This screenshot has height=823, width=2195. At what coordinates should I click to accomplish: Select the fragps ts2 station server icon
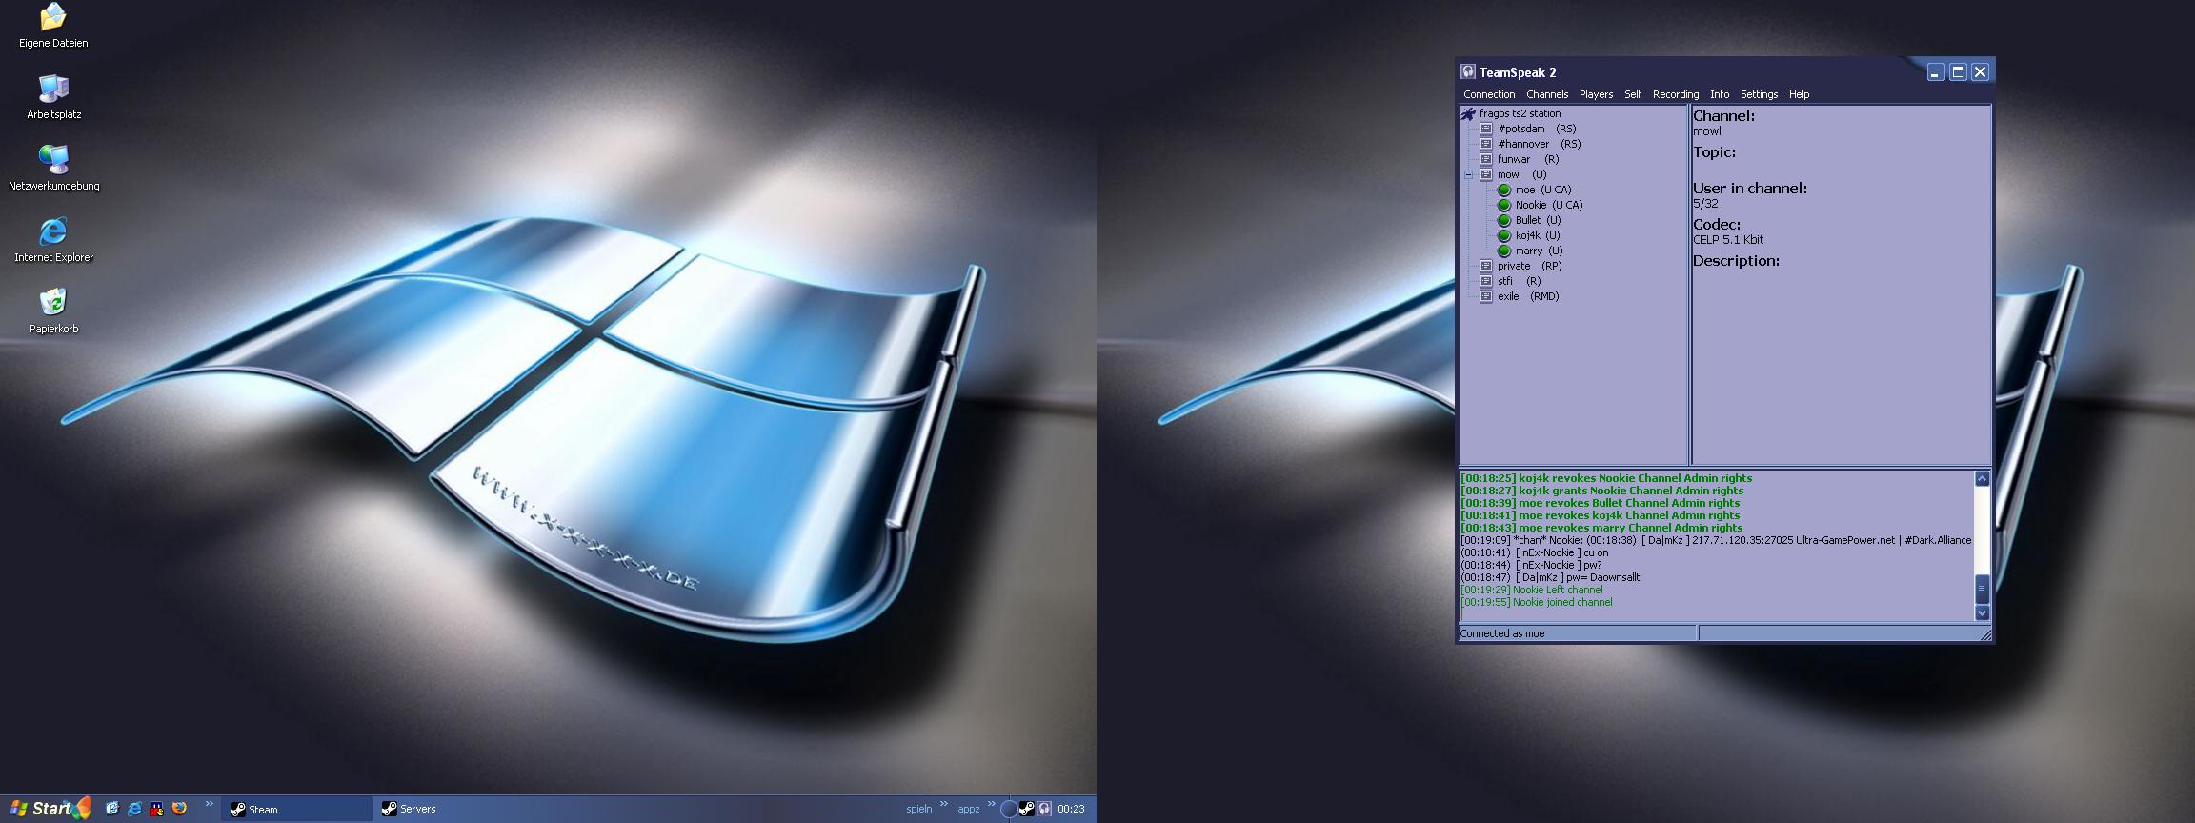pos(1468,113)
